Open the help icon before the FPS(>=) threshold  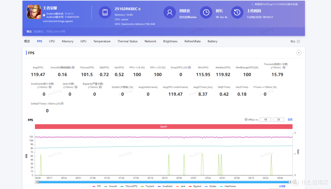pos(246,119)
